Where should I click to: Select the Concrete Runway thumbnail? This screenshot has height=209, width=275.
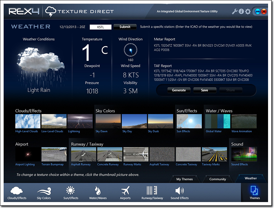click(110, 154)
